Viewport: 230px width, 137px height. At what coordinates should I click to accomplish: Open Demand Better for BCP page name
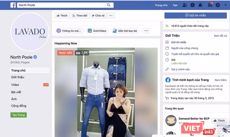tap(194, 119)
